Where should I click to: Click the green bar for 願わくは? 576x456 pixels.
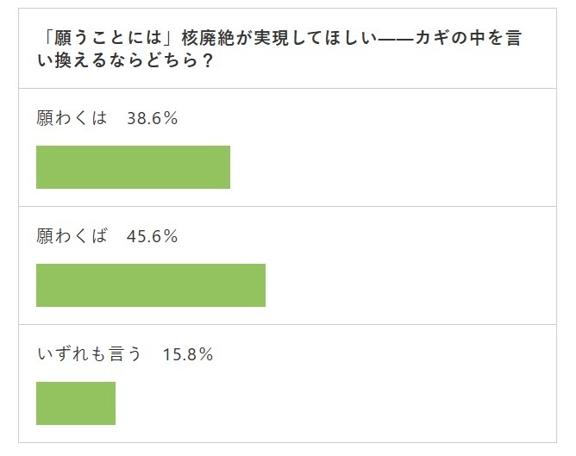pyautogui.click(x=133, y=167)
